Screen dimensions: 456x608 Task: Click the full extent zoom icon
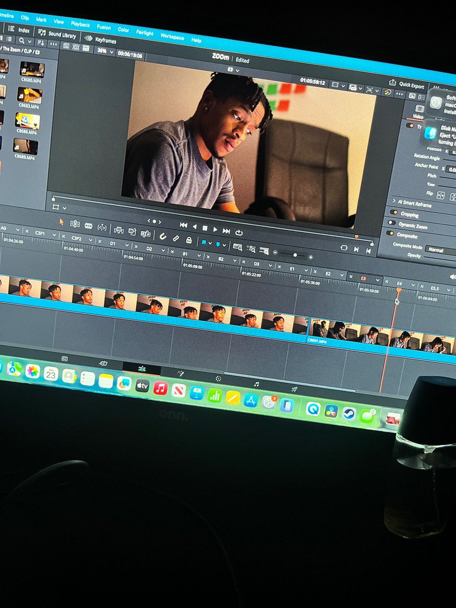tap(238, 247)
